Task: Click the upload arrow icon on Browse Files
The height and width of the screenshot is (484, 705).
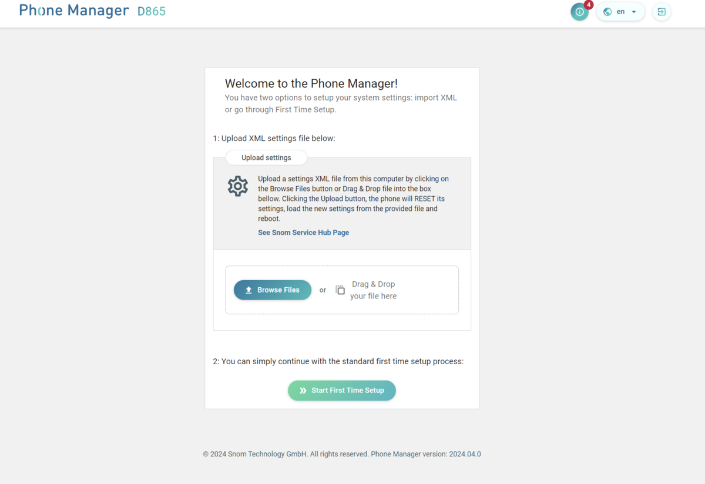Action: (249, 290)
